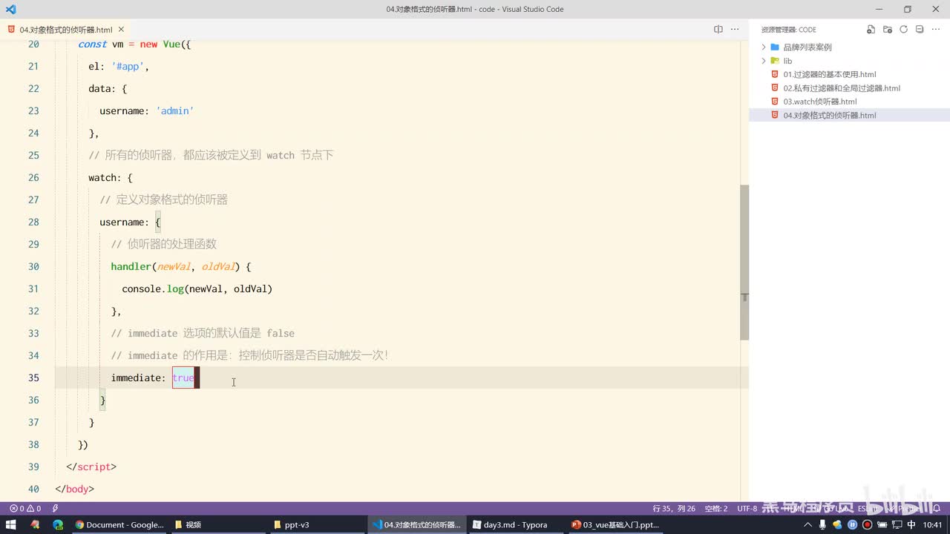Open explorer panel more actions menu
Viewport: 950px width, 534px height.
tap(936, 30)
